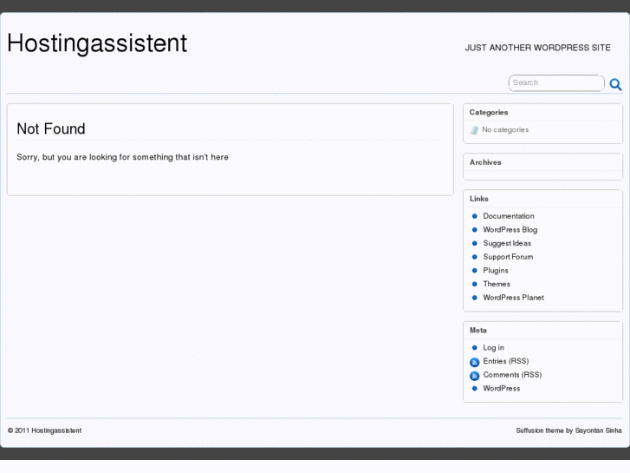Viewport: 630px width, 473px height.
Task: Open the Documentation link
Action: pyautogui.click(x=509, y=216)
